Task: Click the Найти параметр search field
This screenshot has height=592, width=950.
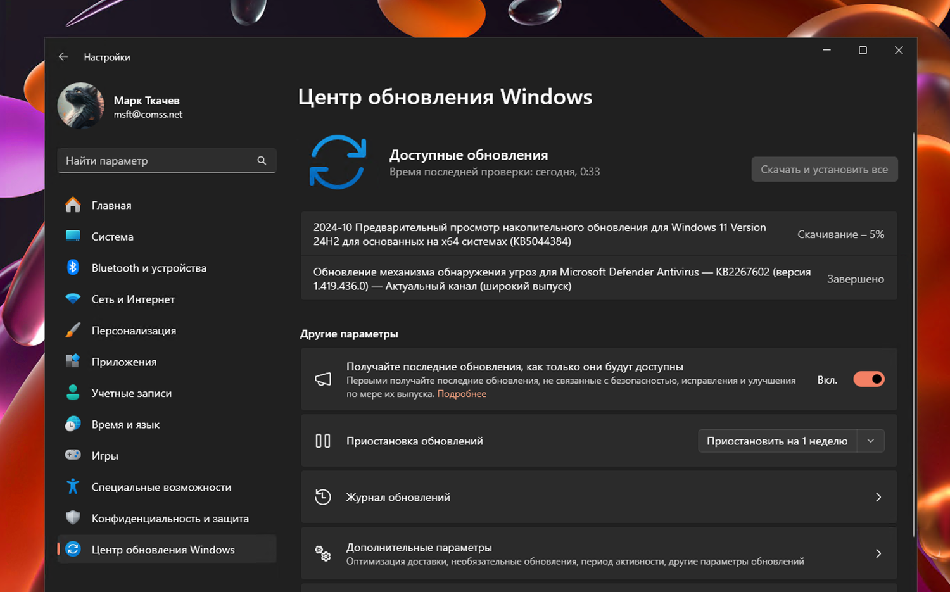Action: [167, 161]
